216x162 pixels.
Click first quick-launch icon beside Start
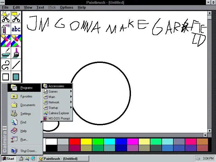tap(21, 158)
